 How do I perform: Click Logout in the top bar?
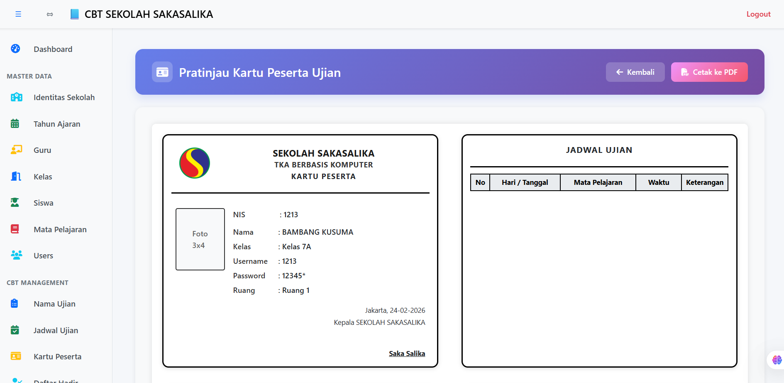(758, 14)
